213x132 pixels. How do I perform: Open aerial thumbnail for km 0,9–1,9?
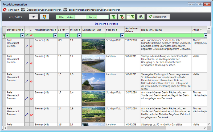coord(93,46)
